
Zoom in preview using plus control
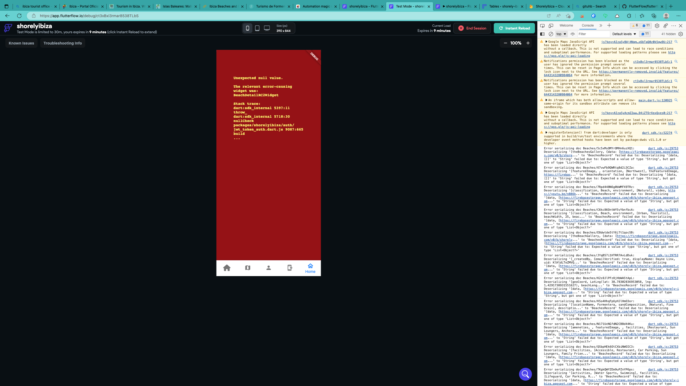(x=528, y=43)
